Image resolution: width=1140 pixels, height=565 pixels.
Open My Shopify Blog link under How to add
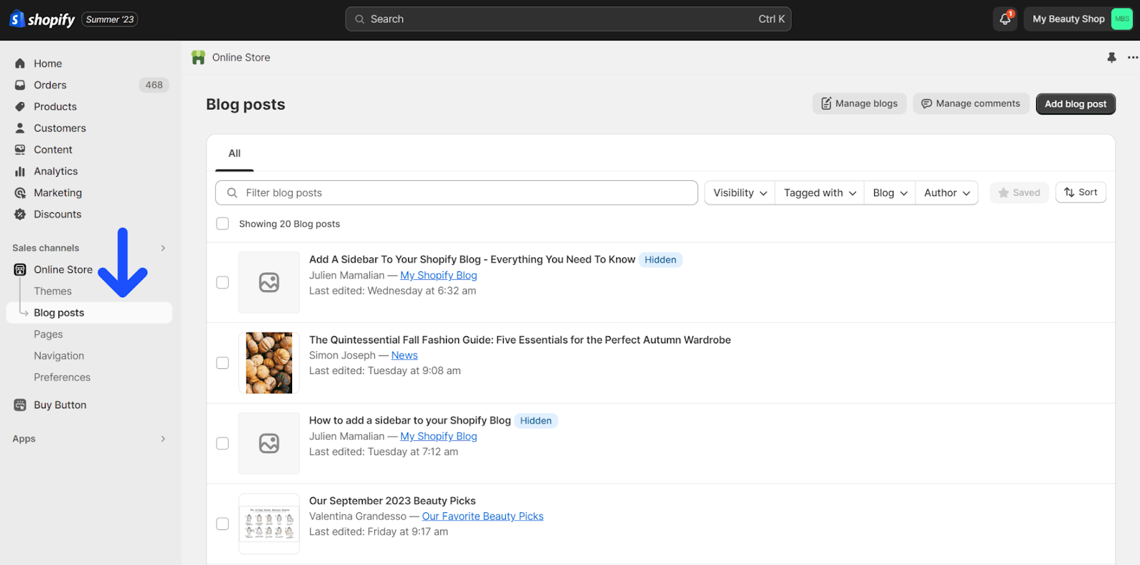(x=438, y=436)
